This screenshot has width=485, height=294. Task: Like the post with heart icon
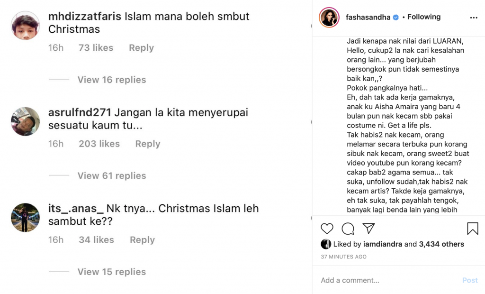click(327, 229)
